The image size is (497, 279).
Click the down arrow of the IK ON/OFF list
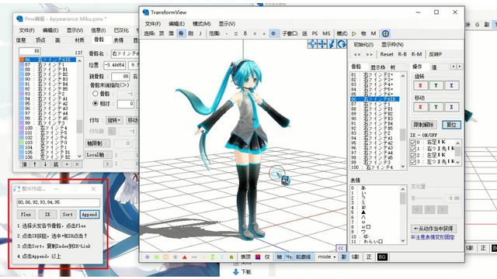[x=457, y=162]
